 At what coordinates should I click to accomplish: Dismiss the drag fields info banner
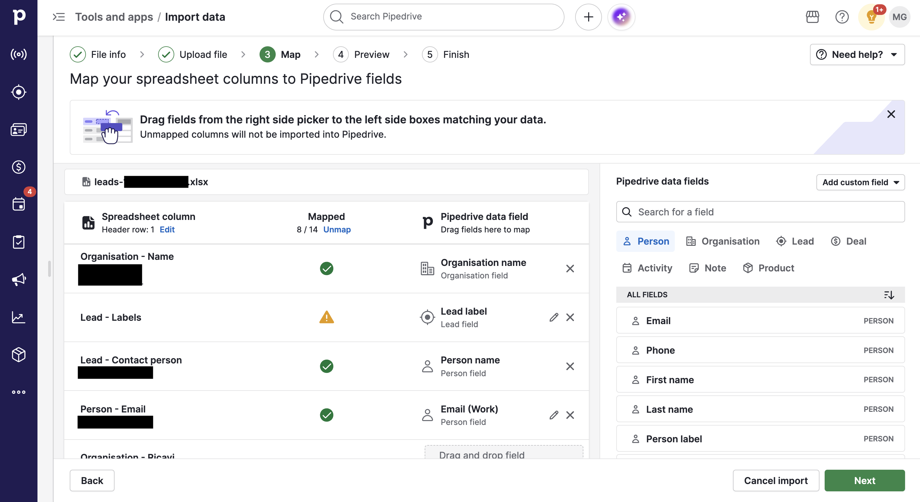pyautogui.click(x=891, y=114)
